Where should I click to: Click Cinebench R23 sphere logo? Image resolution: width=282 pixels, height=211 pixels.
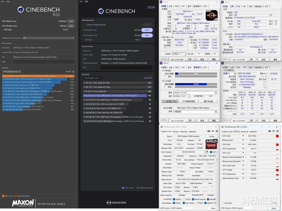click(x=21, y=9)
